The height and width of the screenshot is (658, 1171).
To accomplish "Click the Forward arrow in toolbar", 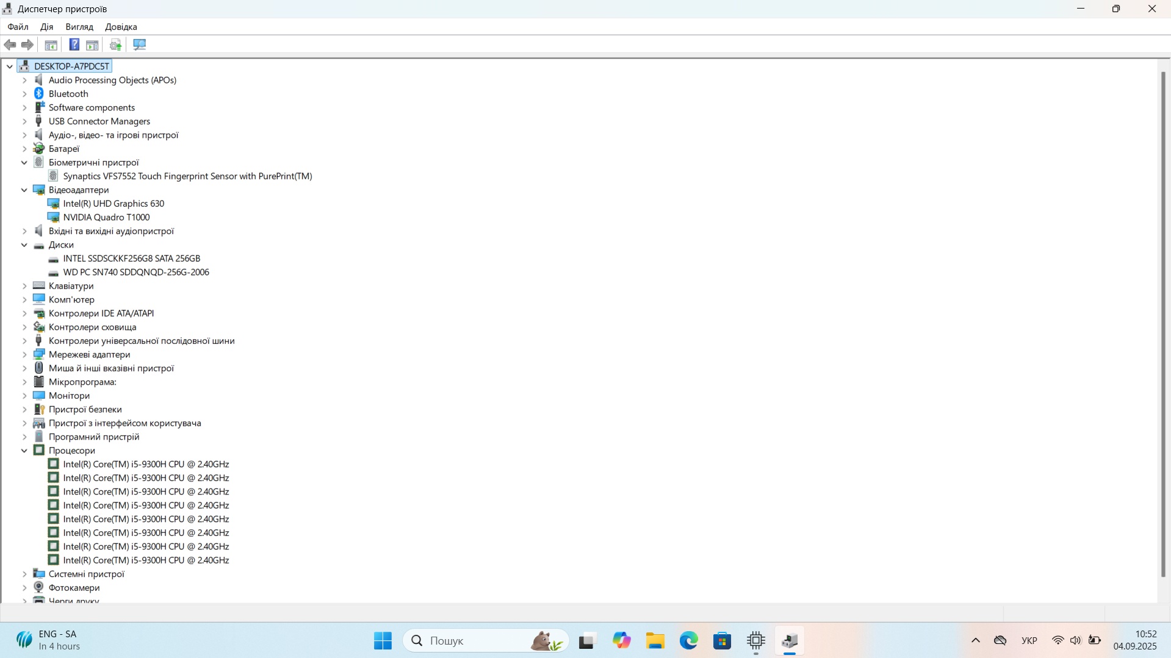I will click(27, 45).
